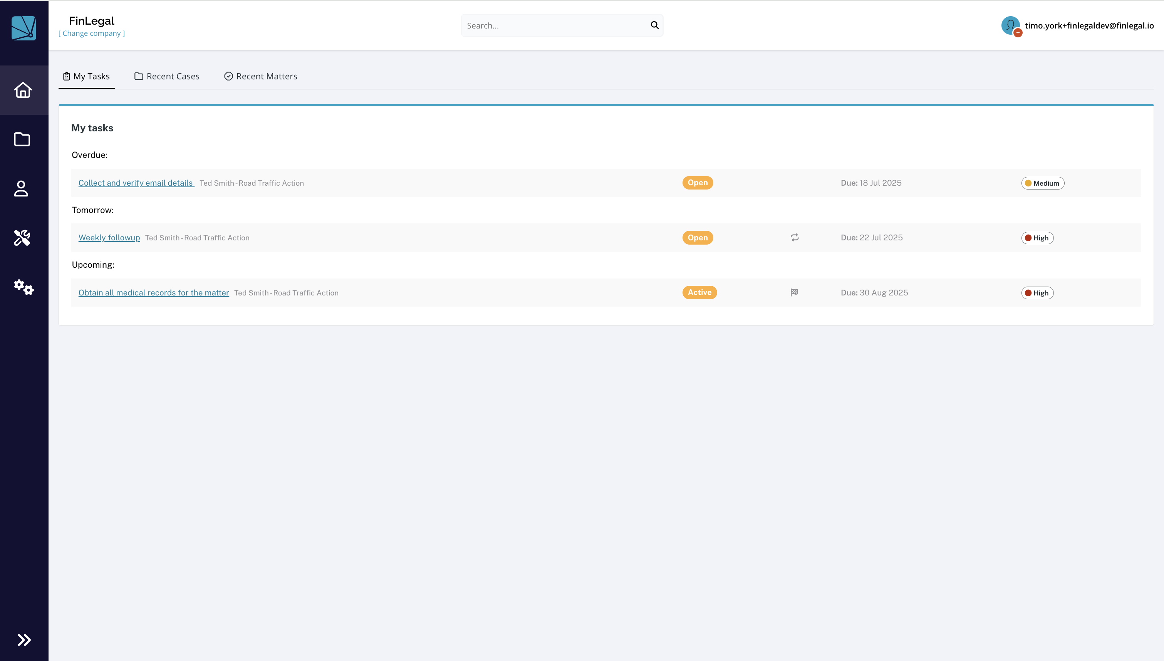1164x661 pixels.
Task: Click the Open status badge on Weekly followup
Action: [698, 237]
